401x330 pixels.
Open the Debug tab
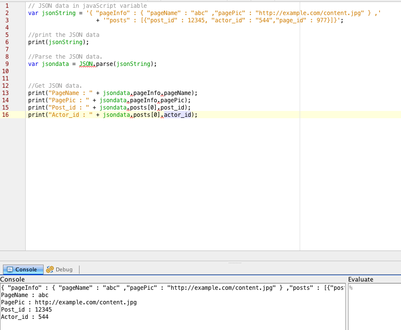59,269
